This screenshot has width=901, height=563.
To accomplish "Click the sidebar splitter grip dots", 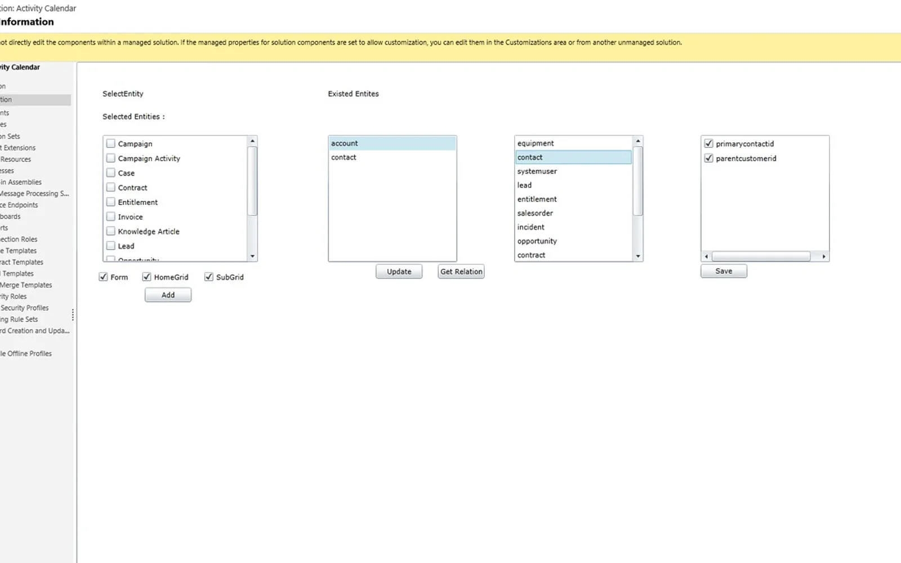I will coord(73,315).
